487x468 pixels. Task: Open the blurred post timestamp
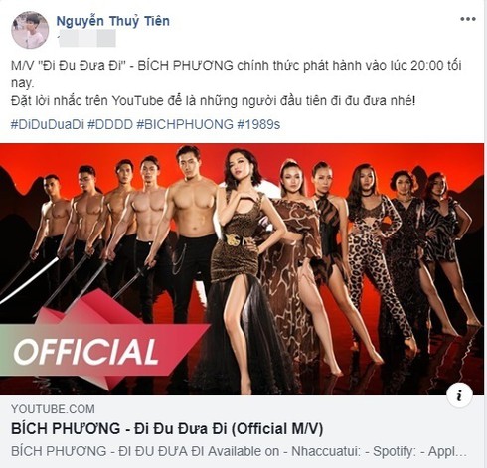pos(86,38)
